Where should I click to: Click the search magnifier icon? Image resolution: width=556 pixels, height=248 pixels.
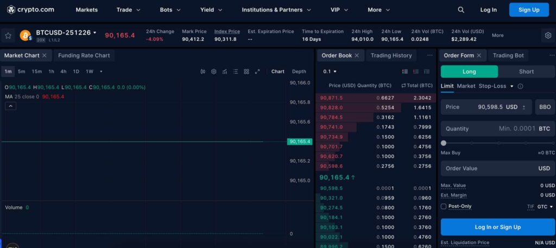point(461,10)
